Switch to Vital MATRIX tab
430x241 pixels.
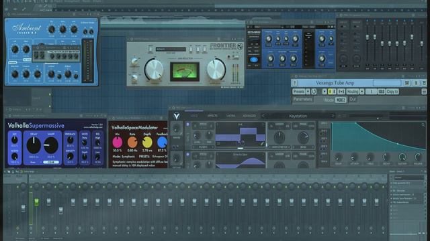pos(230,116)
